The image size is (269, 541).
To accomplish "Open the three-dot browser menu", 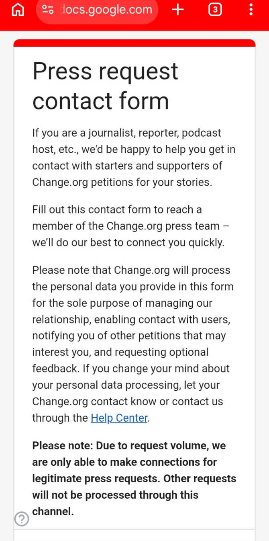I will tap(251, 10).
